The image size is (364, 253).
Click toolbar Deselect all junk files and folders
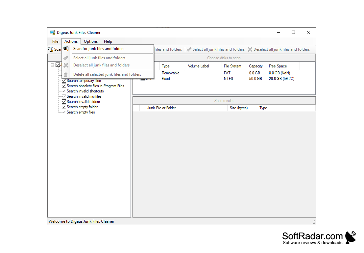279,49
